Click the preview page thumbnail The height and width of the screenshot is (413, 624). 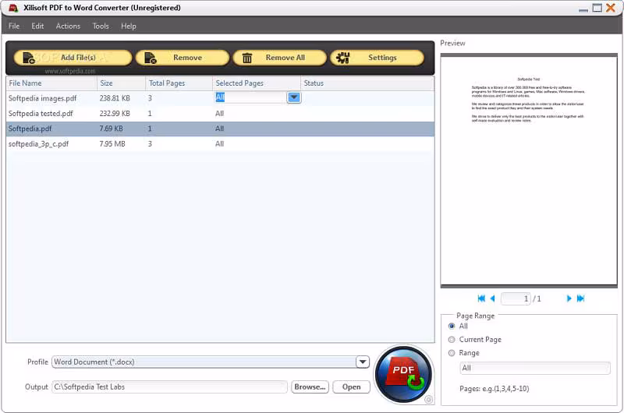point(529,171)
